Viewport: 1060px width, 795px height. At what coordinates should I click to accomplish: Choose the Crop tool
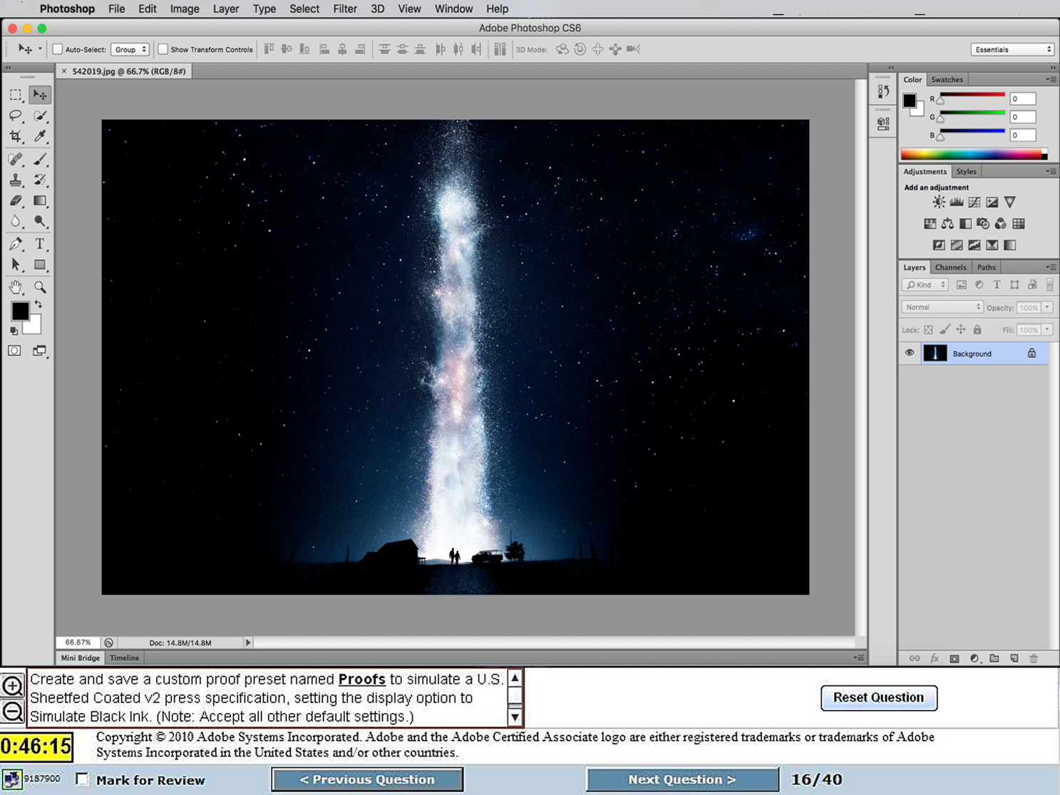(16, 136)
